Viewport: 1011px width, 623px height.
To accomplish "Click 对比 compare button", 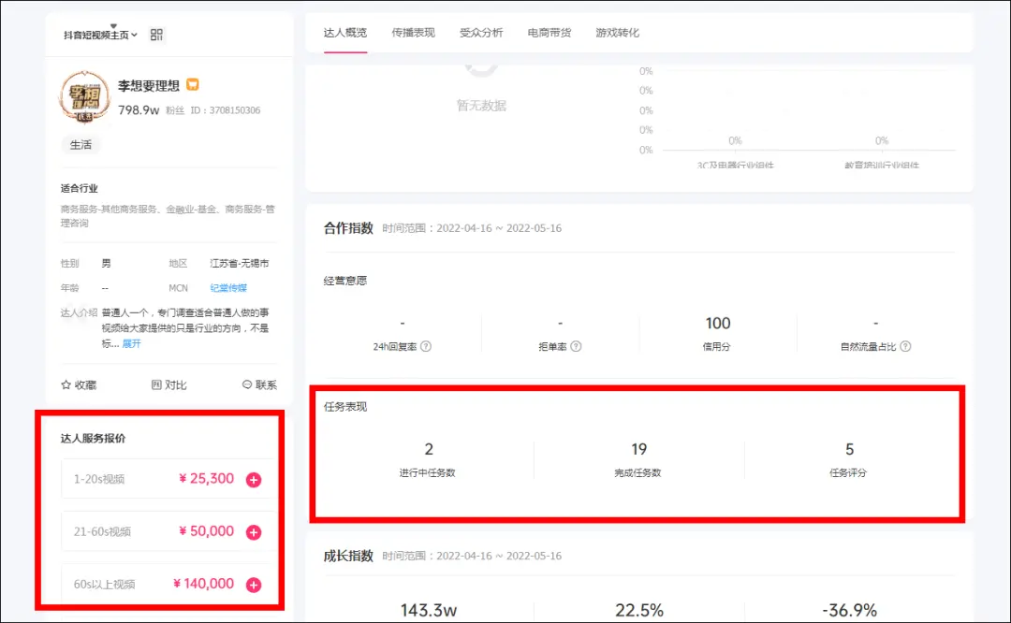I will pyautogui.click(x=169, y=384).
